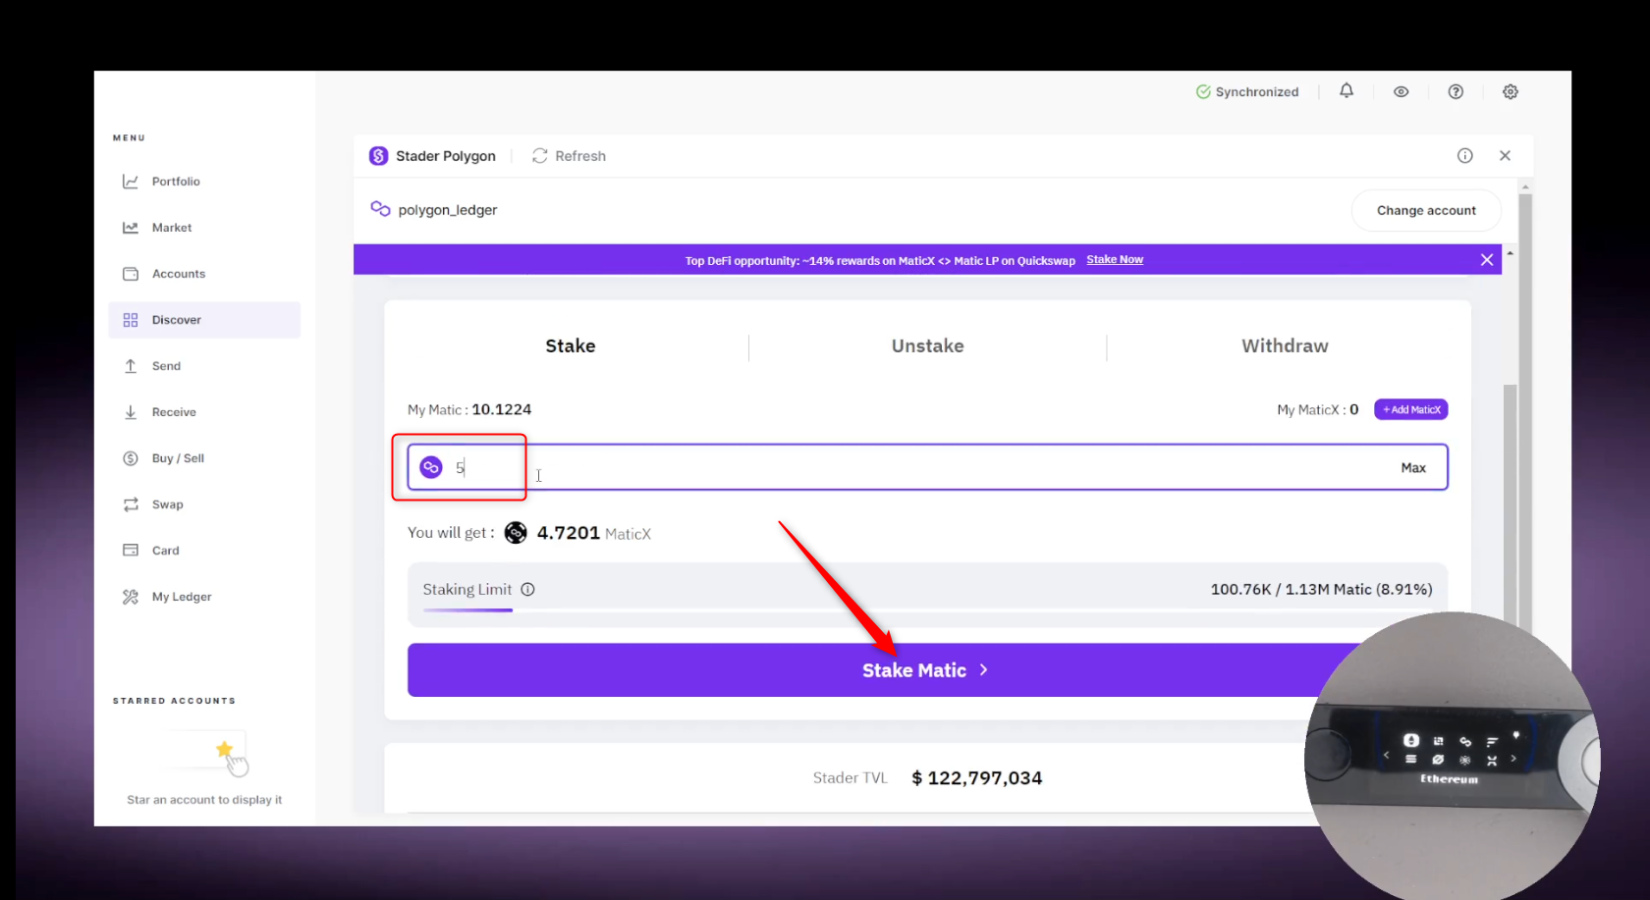Close the Stader Polygon app

click(x=1505, y=156)
